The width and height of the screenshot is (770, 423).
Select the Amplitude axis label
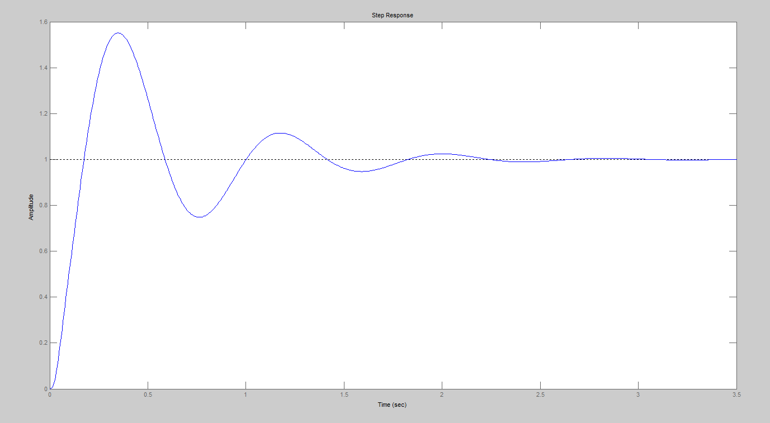click(x=32, y=204)
